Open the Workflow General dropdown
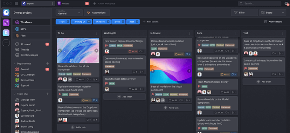Screen dimensions: 290x133 point(69,13)
